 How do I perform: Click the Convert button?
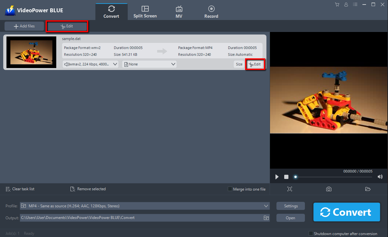click(x=346, y=212)
